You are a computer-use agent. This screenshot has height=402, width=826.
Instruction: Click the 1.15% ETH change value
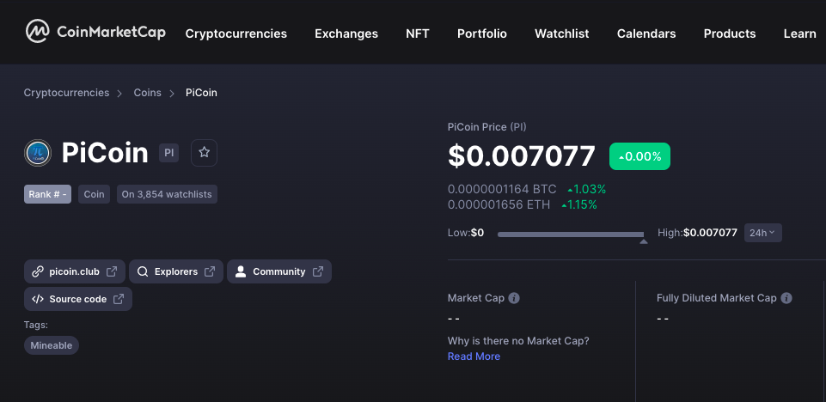click(x=579, y=204)
